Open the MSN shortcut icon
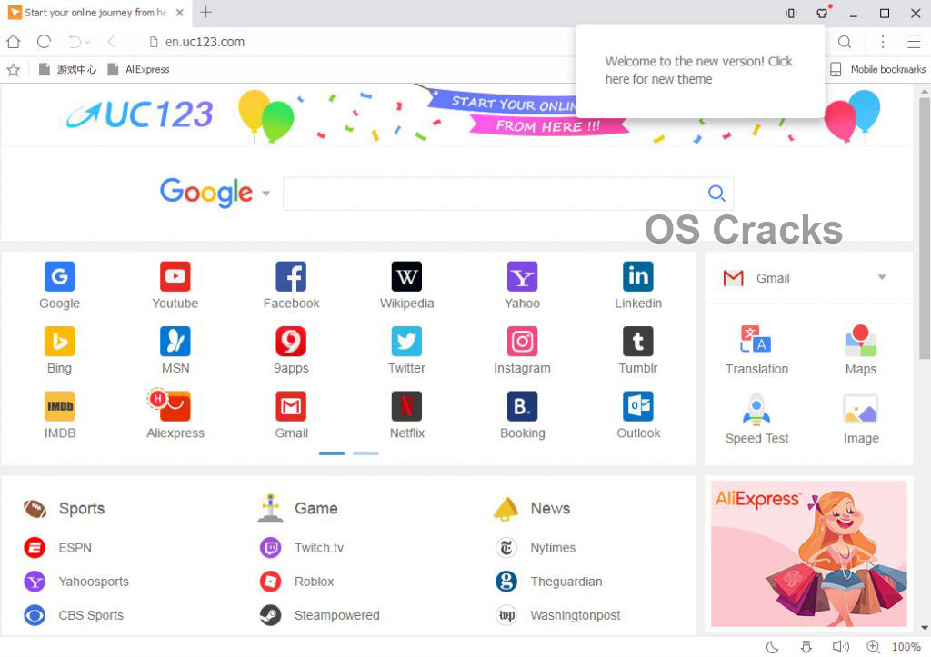Image resolution: width=931 pixels, height=657 pixels. (x=175, y=342)
